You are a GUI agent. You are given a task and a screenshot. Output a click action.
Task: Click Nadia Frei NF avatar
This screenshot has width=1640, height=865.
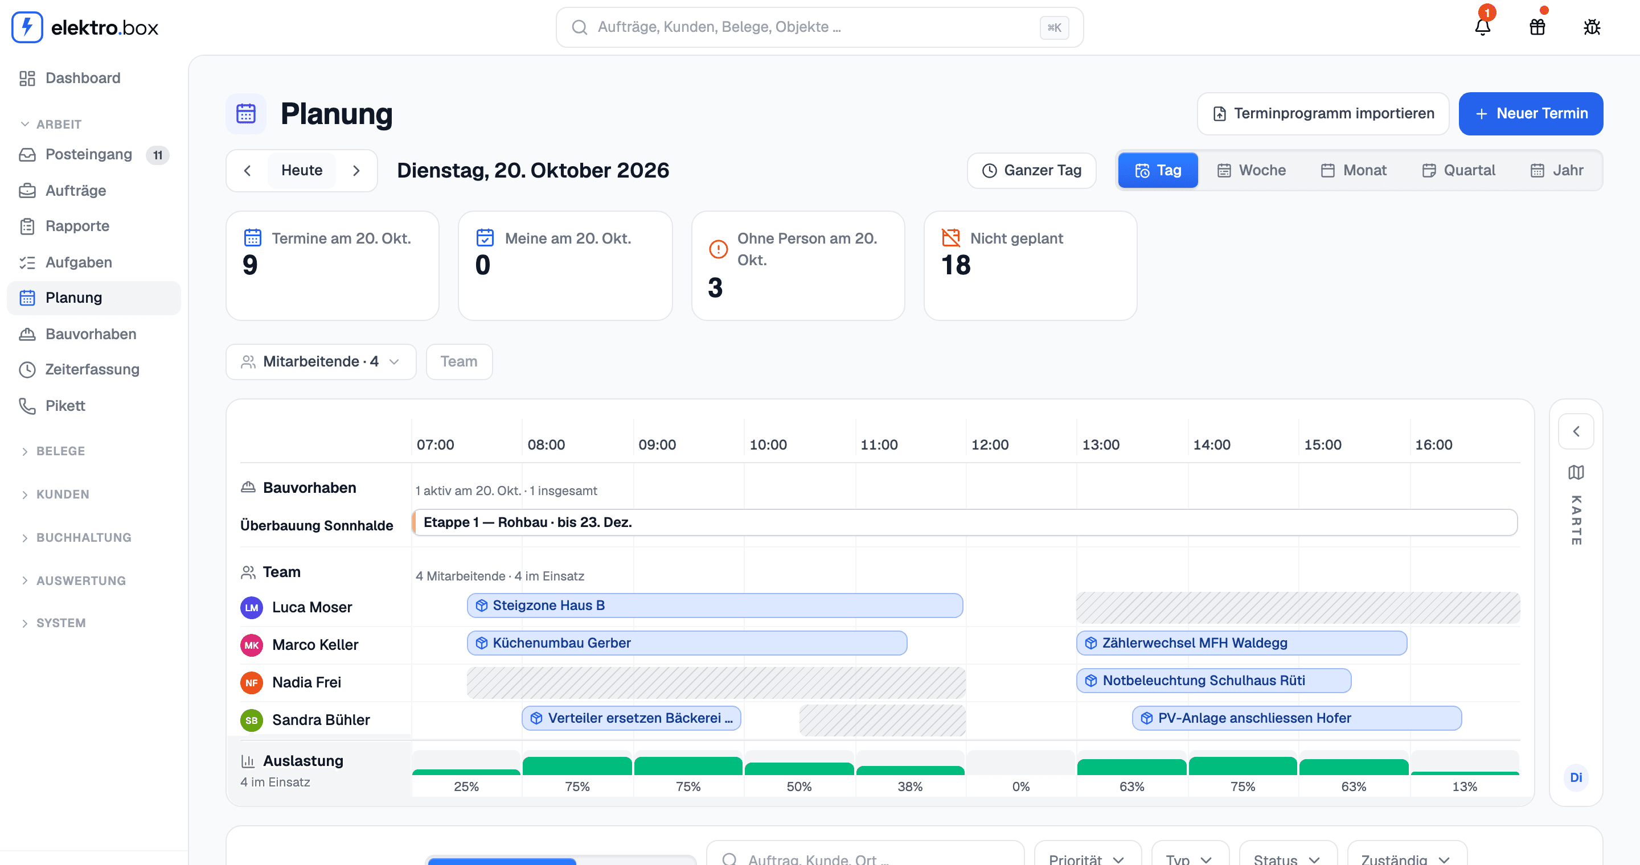252,682
